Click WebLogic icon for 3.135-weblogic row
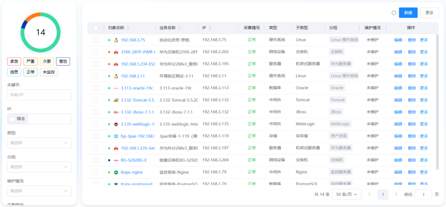The height and width of the screenshot is (207, 446). (116, 124)
